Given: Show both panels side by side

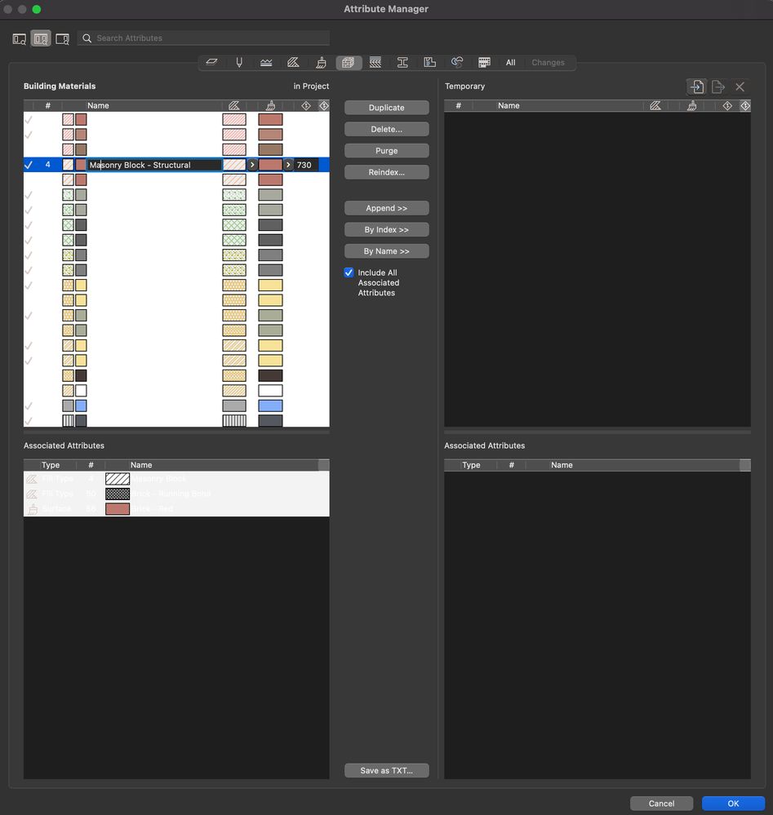Looking at the screenshot, I should click(x=41, y=39).
